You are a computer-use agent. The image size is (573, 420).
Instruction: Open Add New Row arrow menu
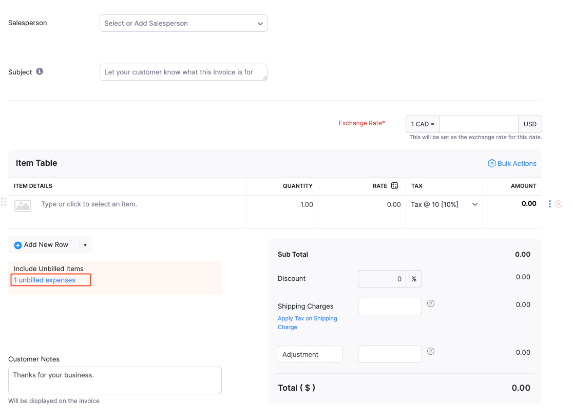click(x=85, y=245)
